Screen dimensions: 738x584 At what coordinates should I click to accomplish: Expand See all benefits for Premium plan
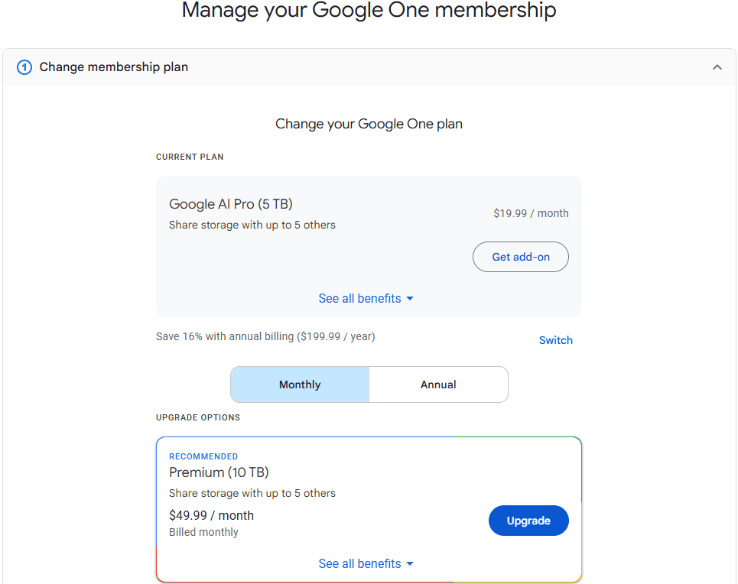pyautogui.click(x=360, y=563)
